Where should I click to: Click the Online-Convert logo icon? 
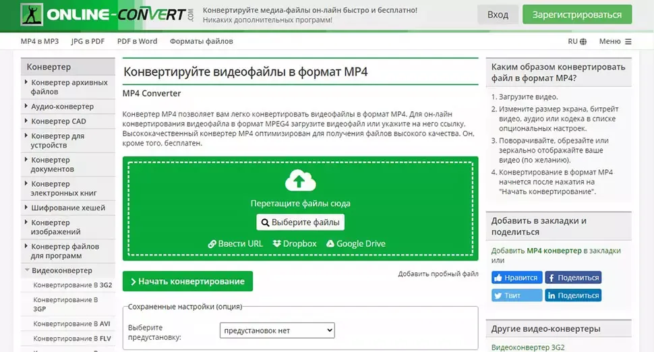tap(31, 15)
